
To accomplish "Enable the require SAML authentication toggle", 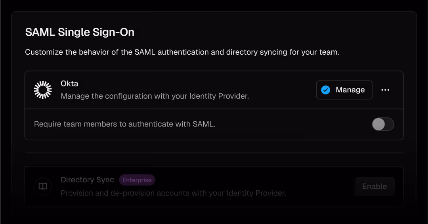I will 383,124.
